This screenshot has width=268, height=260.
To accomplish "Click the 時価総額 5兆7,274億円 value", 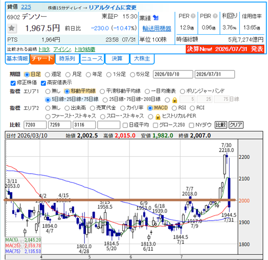I will 246,40.
